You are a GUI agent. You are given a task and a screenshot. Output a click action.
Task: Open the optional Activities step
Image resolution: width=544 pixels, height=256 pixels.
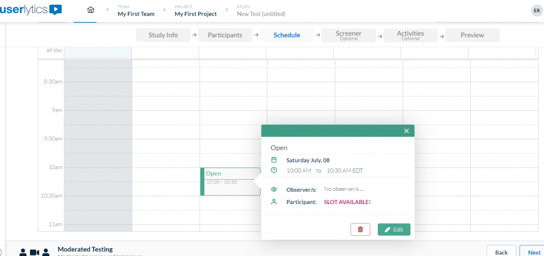pos(410,36)
